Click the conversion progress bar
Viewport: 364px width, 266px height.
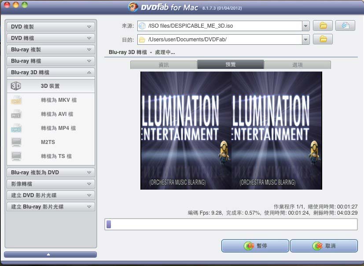(x=231, y=224)
